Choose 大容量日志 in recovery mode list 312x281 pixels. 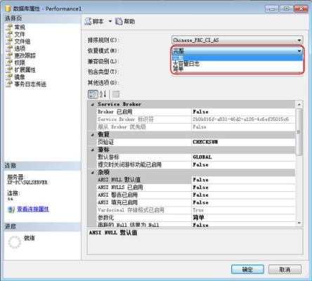[186, 63]
